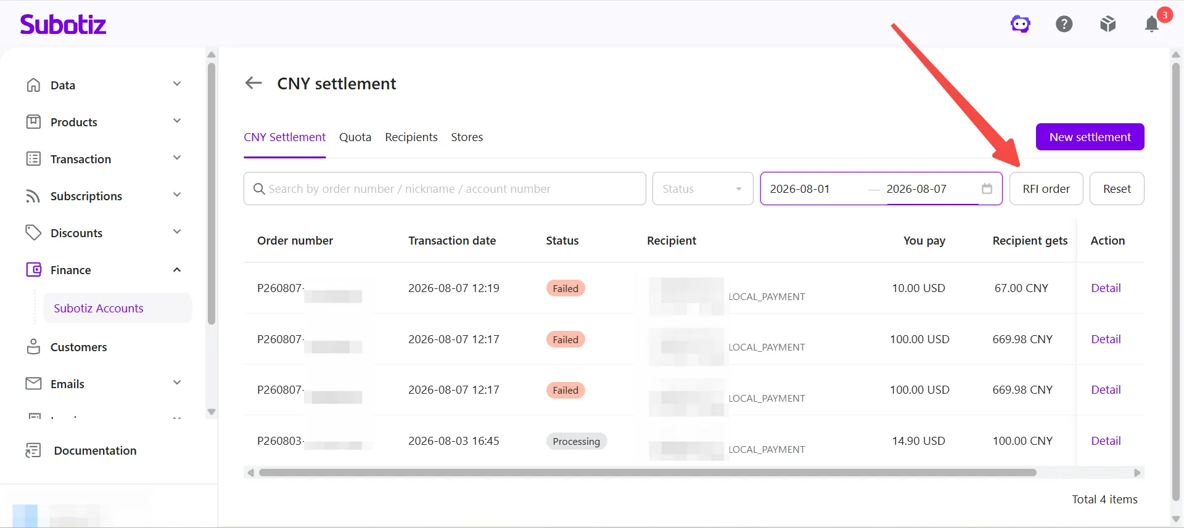Open the Documentation menu item

pyautogui.click(x=95, y=450)
